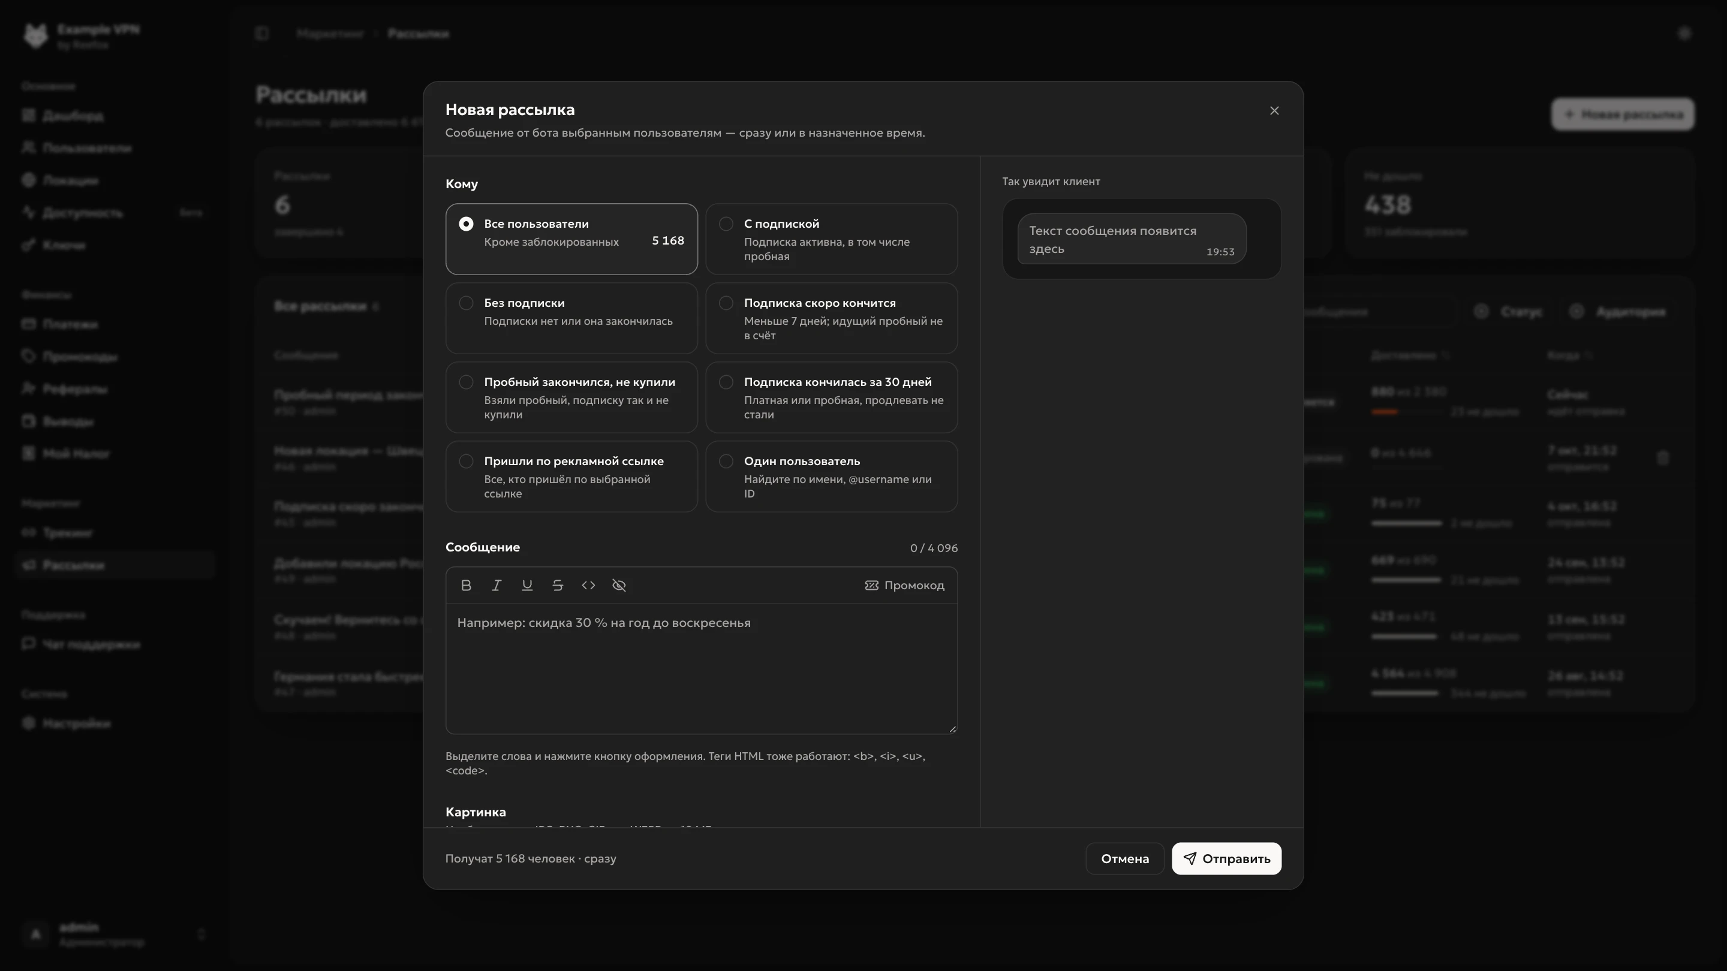
Task: Click the Отправить send button
Action: click(1226, 858)
